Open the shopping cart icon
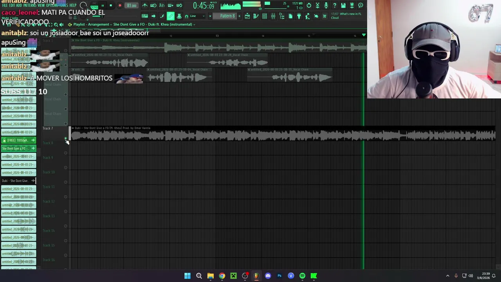This screenshot has width=501, height=282. pos(324,16)
